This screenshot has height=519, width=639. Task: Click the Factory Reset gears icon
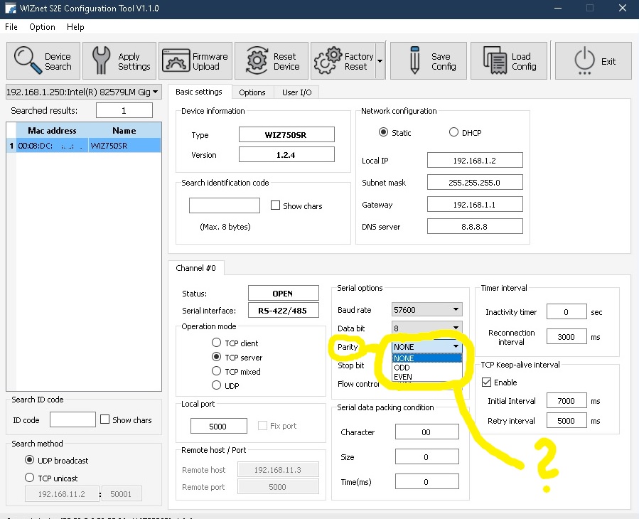pyautogui.click(x=328, y=60)
